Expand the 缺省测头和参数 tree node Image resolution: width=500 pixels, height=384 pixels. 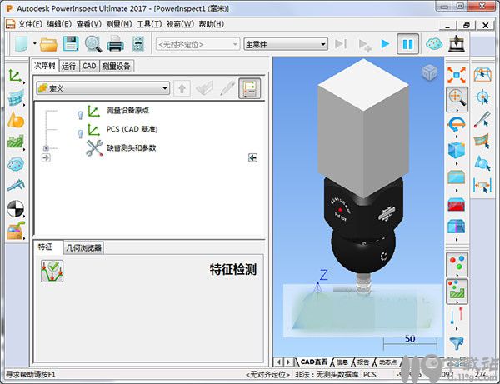(x=46, y=148)
